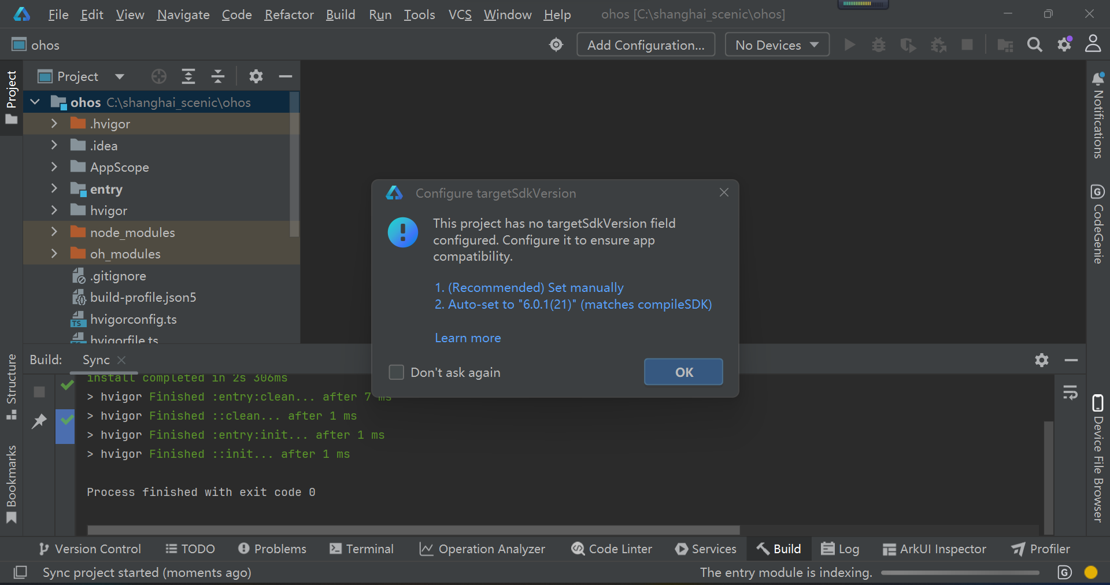The image size is (1110, 585).
Task: Open the VCS menu
Action: (460, 14)
